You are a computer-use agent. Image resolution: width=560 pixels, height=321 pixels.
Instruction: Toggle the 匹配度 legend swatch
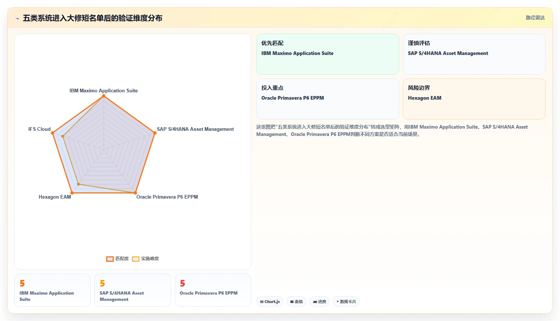point(110,259)
